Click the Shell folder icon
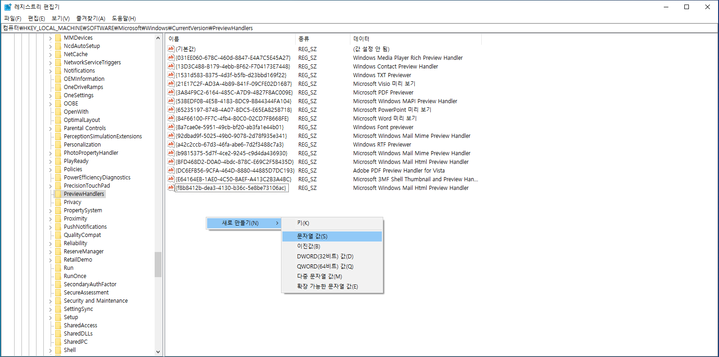The width and height of the screenshot is (719, 357). coord(58,350)
